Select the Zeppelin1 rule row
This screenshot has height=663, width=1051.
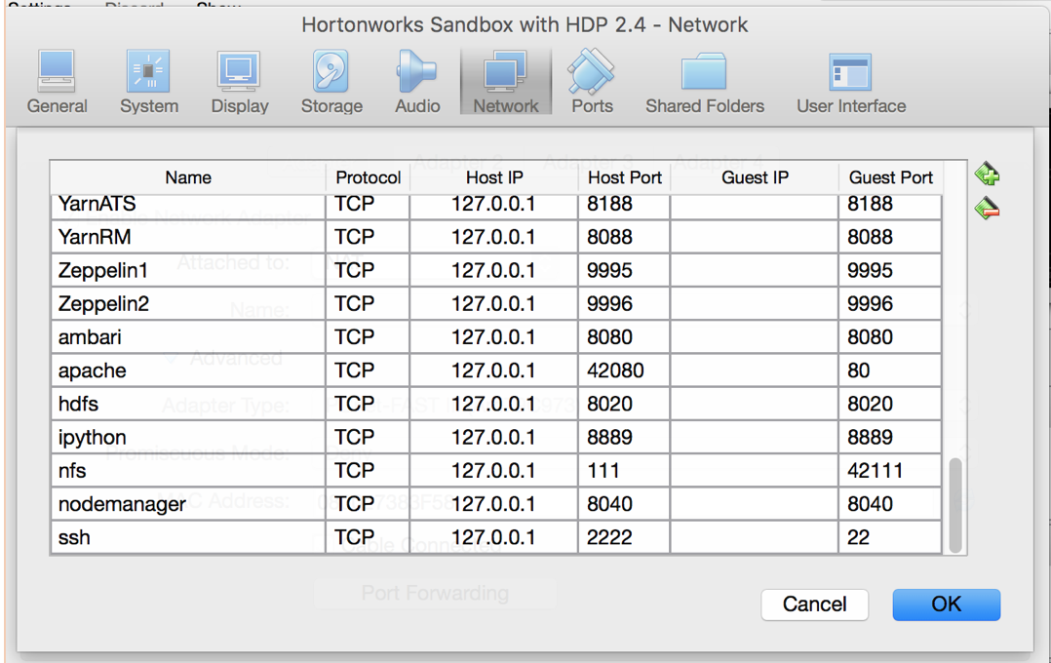pyautogui.click(x=187, y=270)
